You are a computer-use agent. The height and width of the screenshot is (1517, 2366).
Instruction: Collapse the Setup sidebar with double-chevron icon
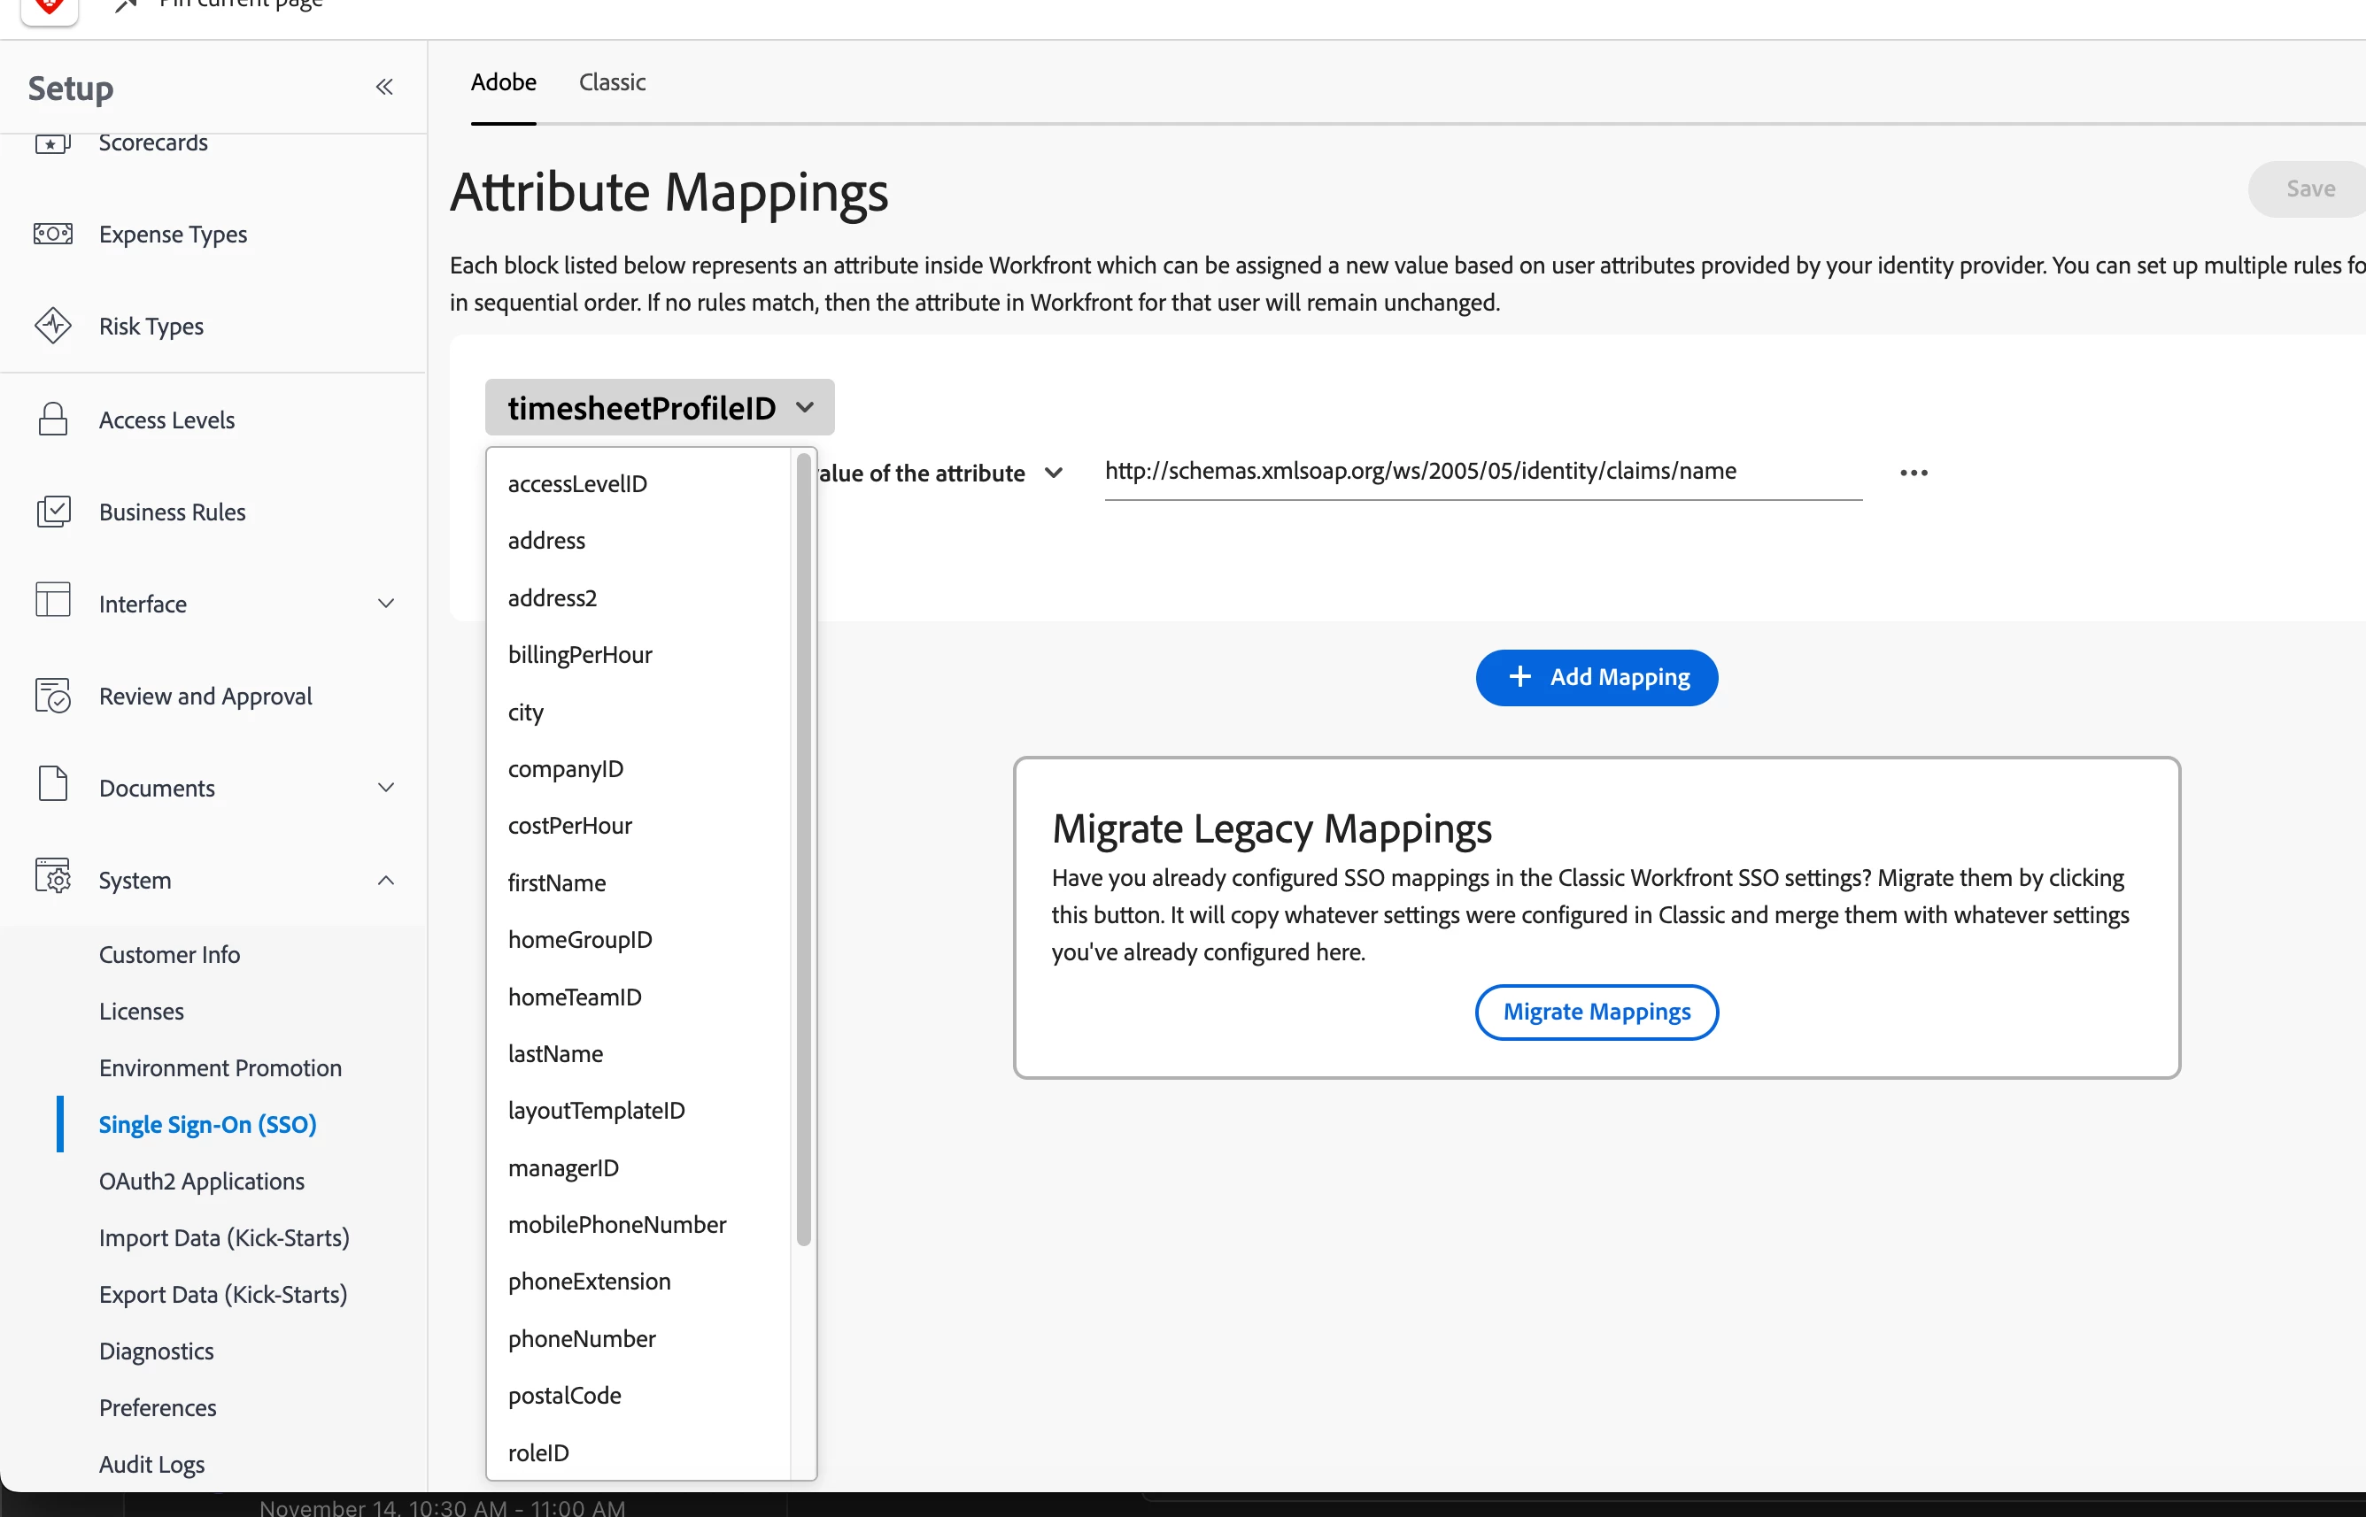(x=384, y=88)
